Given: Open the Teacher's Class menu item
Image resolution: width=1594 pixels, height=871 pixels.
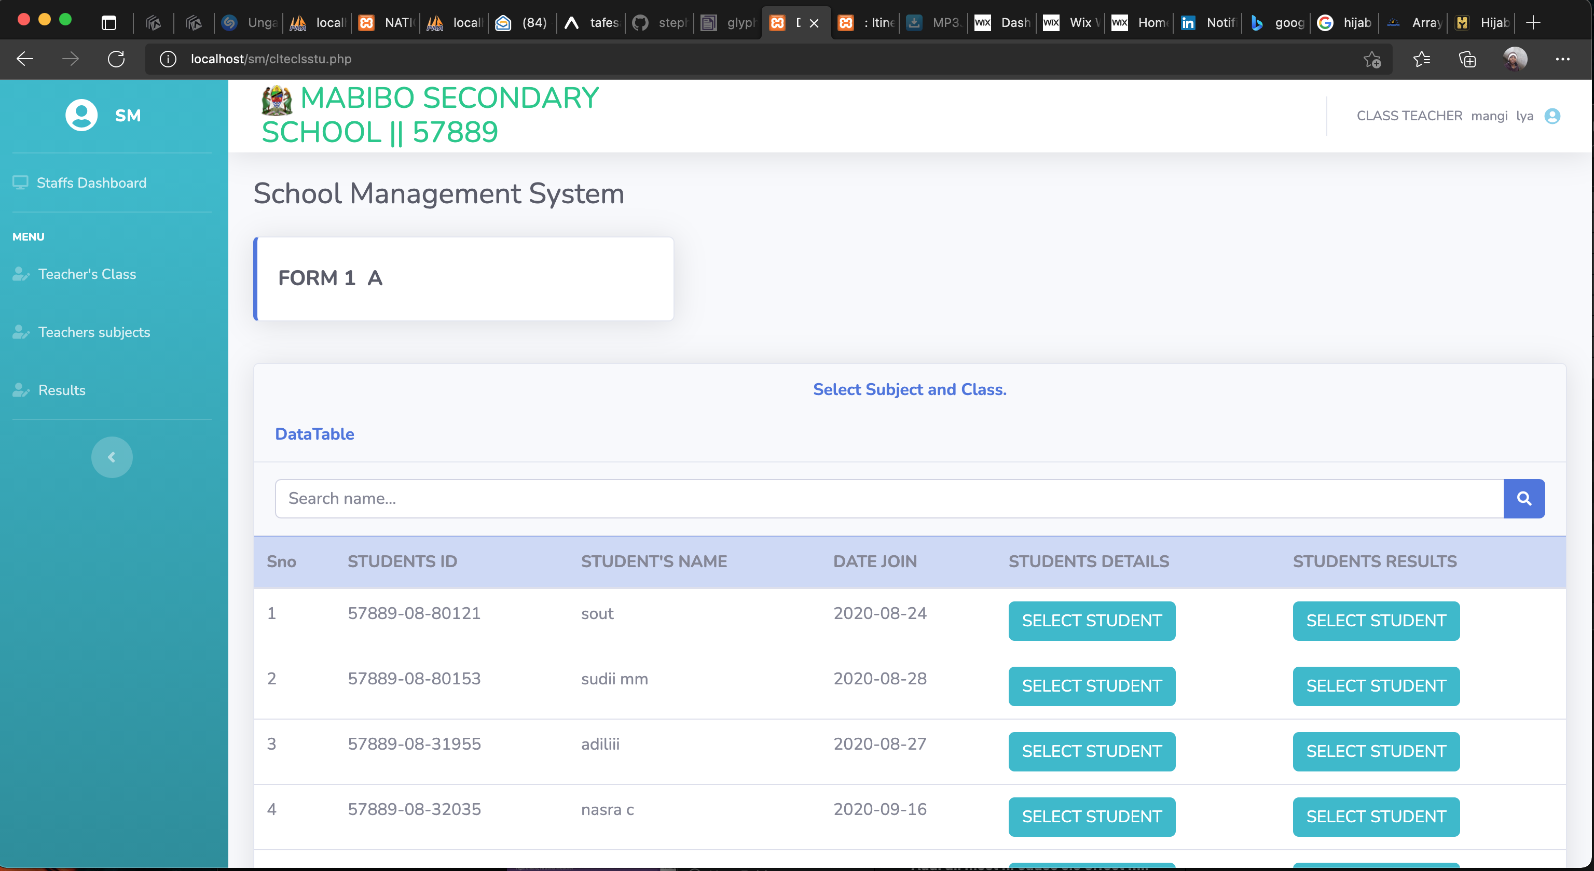Looking at the screenshot, I should click(x=87, y=274).
